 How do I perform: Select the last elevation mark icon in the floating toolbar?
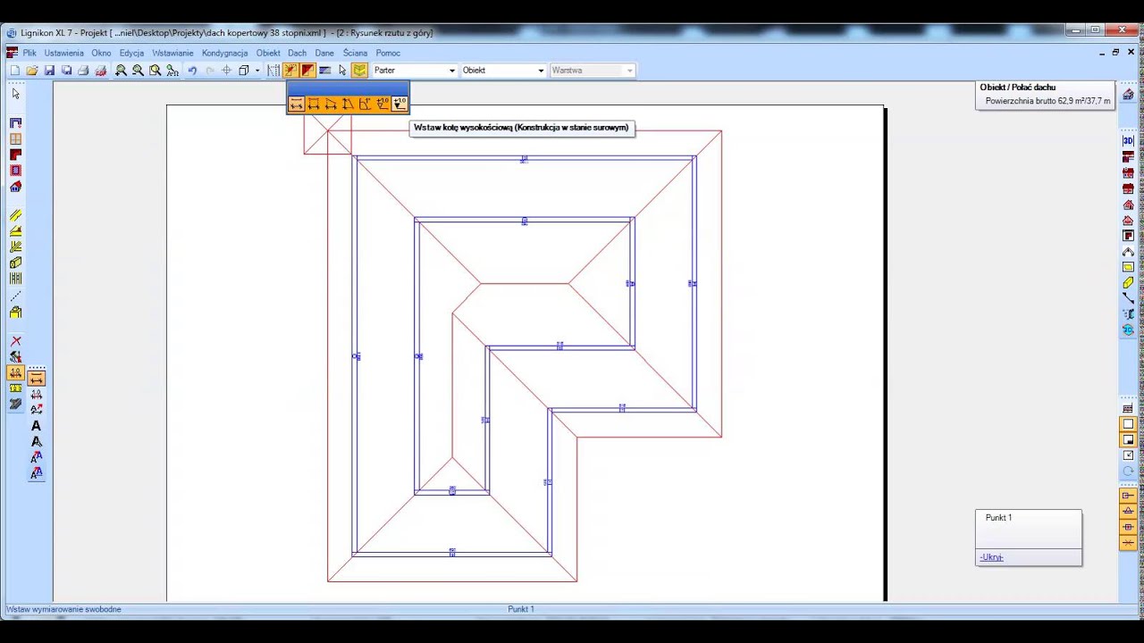click(x=400, y=104)
